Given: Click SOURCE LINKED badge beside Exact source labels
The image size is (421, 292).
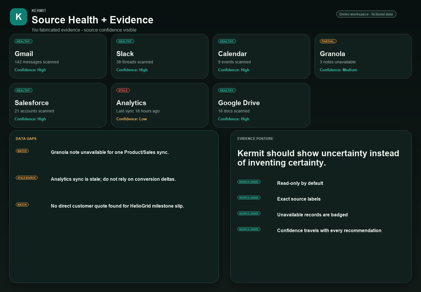Looking at the screenshot, I should 249,198.
